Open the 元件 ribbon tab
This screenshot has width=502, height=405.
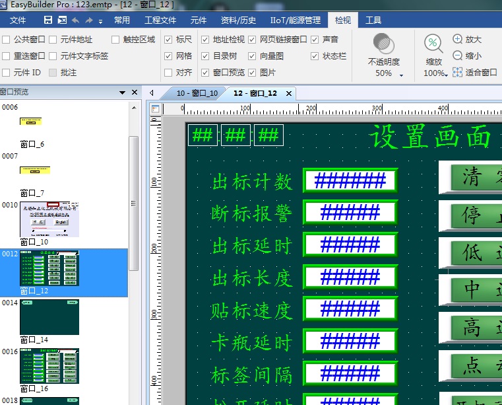(198, 20)
